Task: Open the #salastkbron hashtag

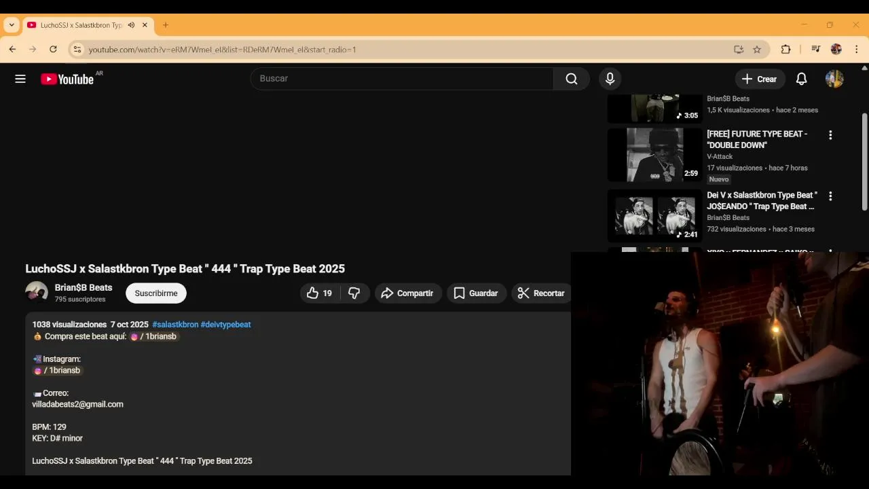Action: coord(175,325)
